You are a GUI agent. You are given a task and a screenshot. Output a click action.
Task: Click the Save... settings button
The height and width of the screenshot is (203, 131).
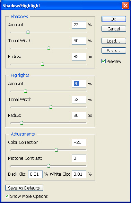pyautogui.click(x=114, y=50)
